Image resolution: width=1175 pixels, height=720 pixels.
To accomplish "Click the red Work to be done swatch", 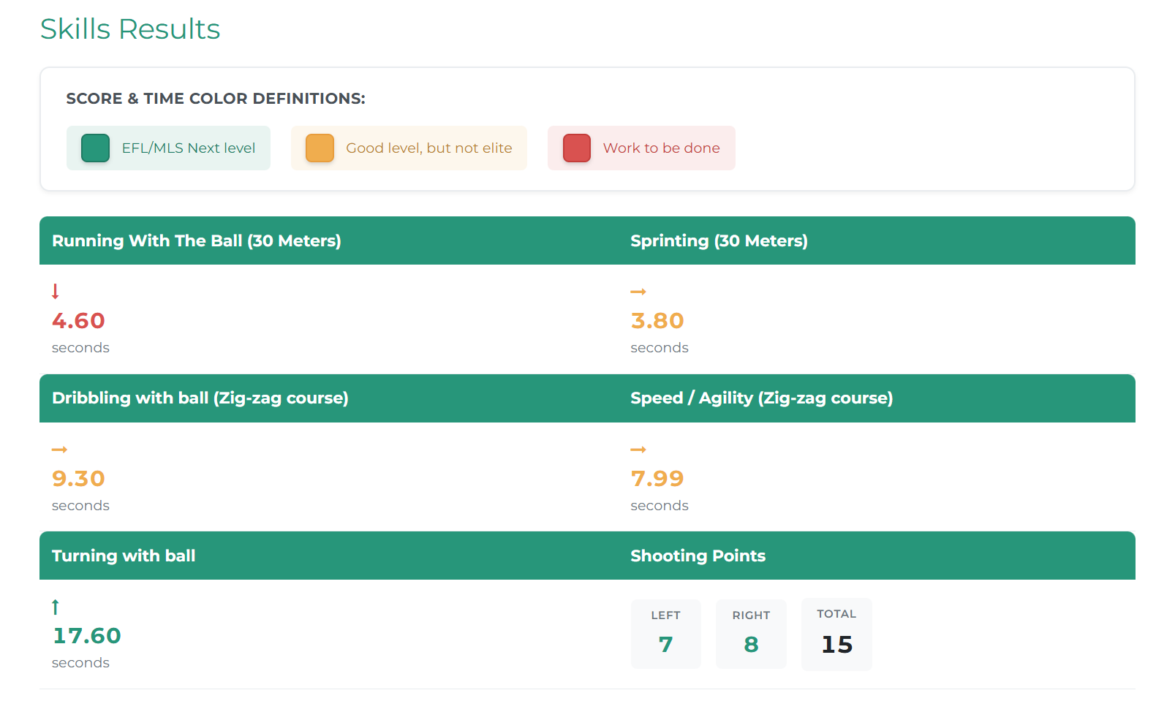I will tap(576, 148).
